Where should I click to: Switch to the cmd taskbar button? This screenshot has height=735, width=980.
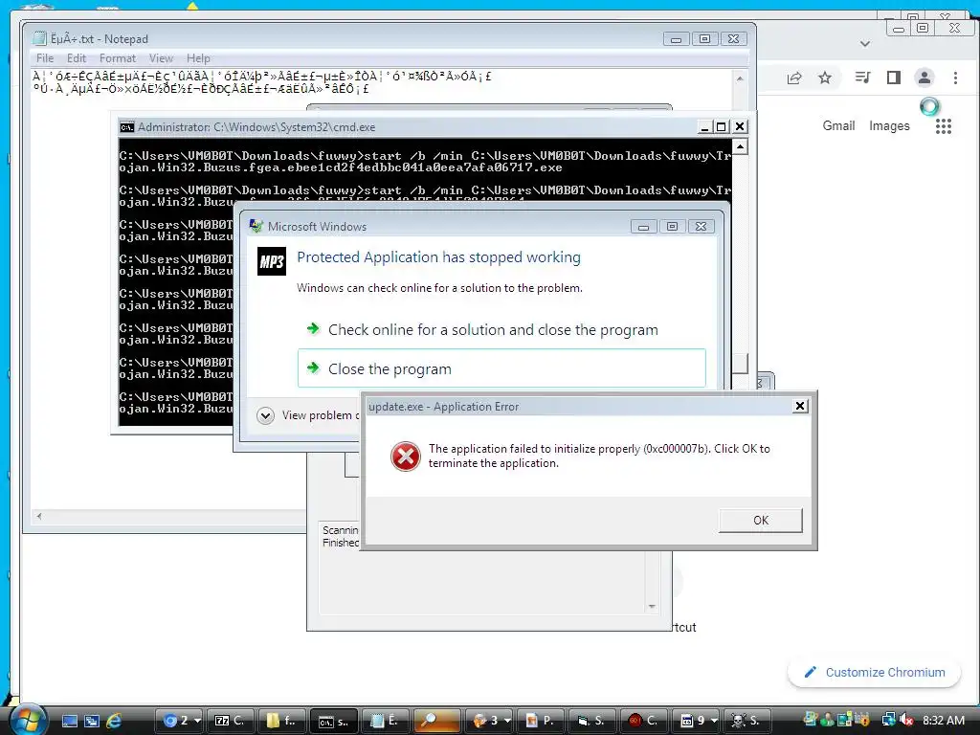(x=334, y=721)
